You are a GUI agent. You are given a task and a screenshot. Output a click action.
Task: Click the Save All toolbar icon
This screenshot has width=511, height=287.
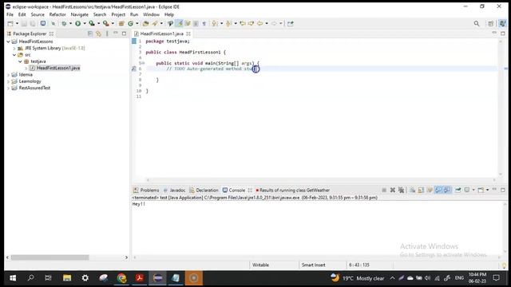pyautogui.click(x=33, y=23)
